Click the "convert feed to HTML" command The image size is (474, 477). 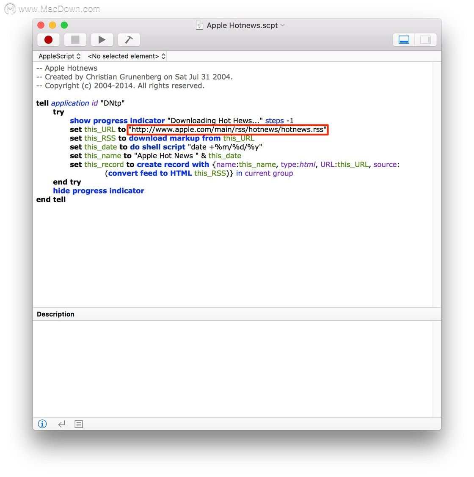click(x=150, y=174)
